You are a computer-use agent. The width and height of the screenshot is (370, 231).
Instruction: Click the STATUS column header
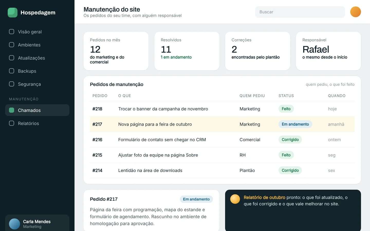[x=286, y=96]
